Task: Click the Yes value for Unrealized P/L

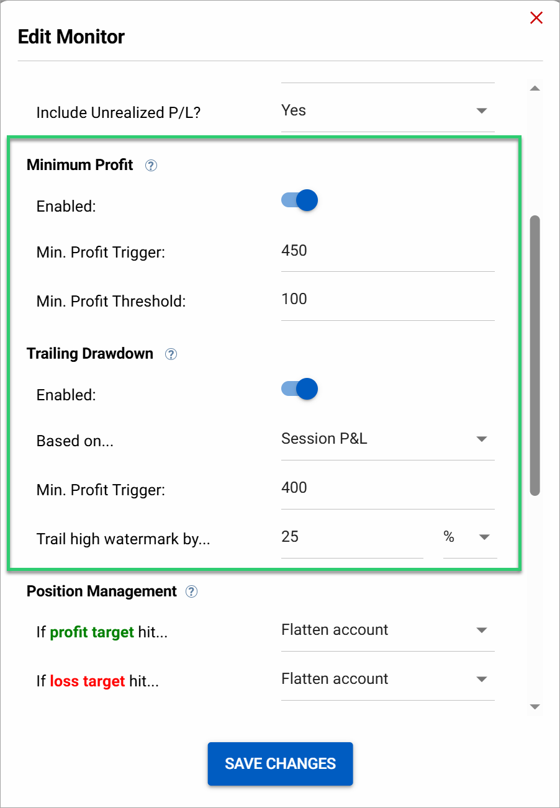Action: click(292, 110)
